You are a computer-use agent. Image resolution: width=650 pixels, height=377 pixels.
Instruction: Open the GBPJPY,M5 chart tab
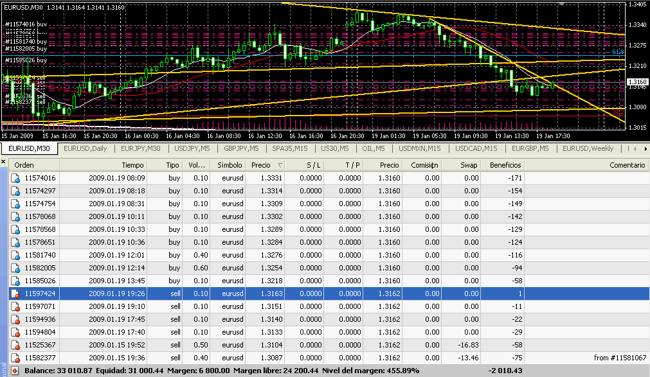click(x=241, y=148)
